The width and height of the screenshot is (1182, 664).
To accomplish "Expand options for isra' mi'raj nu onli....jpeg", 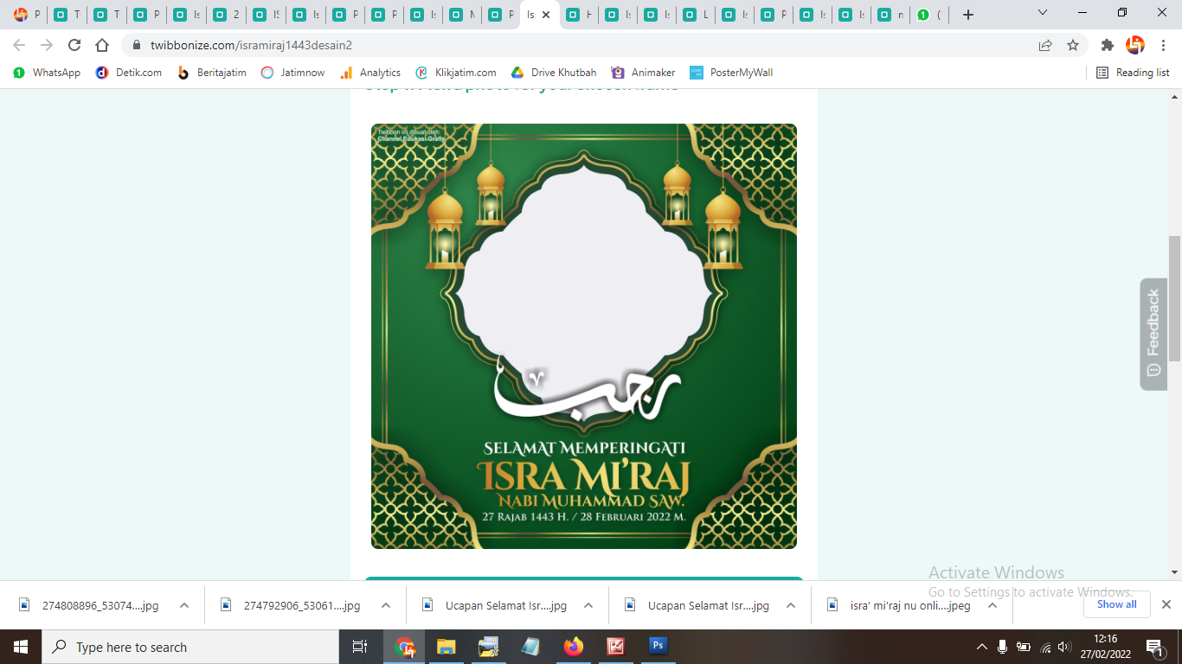I will point(992,605).
